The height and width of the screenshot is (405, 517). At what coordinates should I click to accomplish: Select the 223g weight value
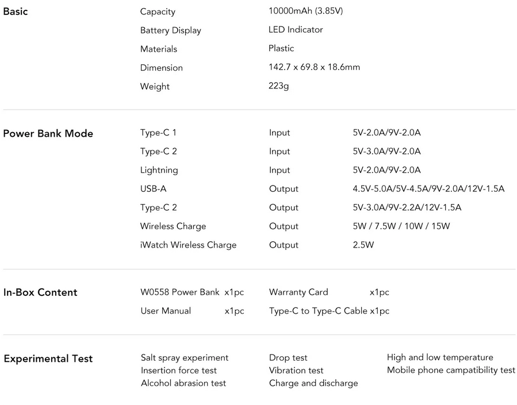pos(278,86)
